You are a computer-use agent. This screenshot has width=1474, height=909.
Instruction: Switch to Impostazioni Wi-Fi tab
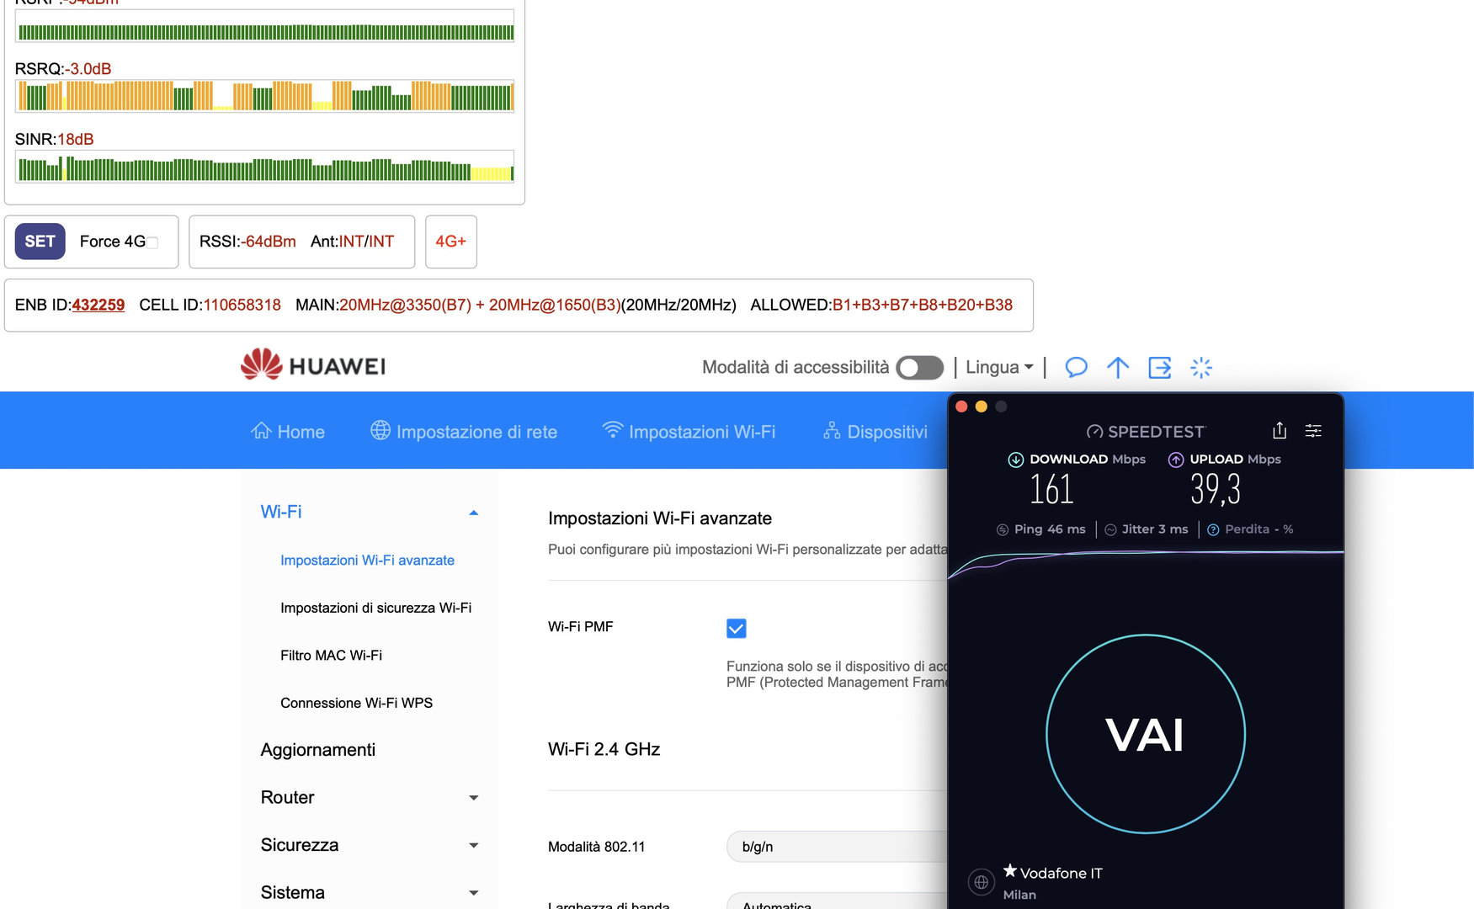point(689,431)
